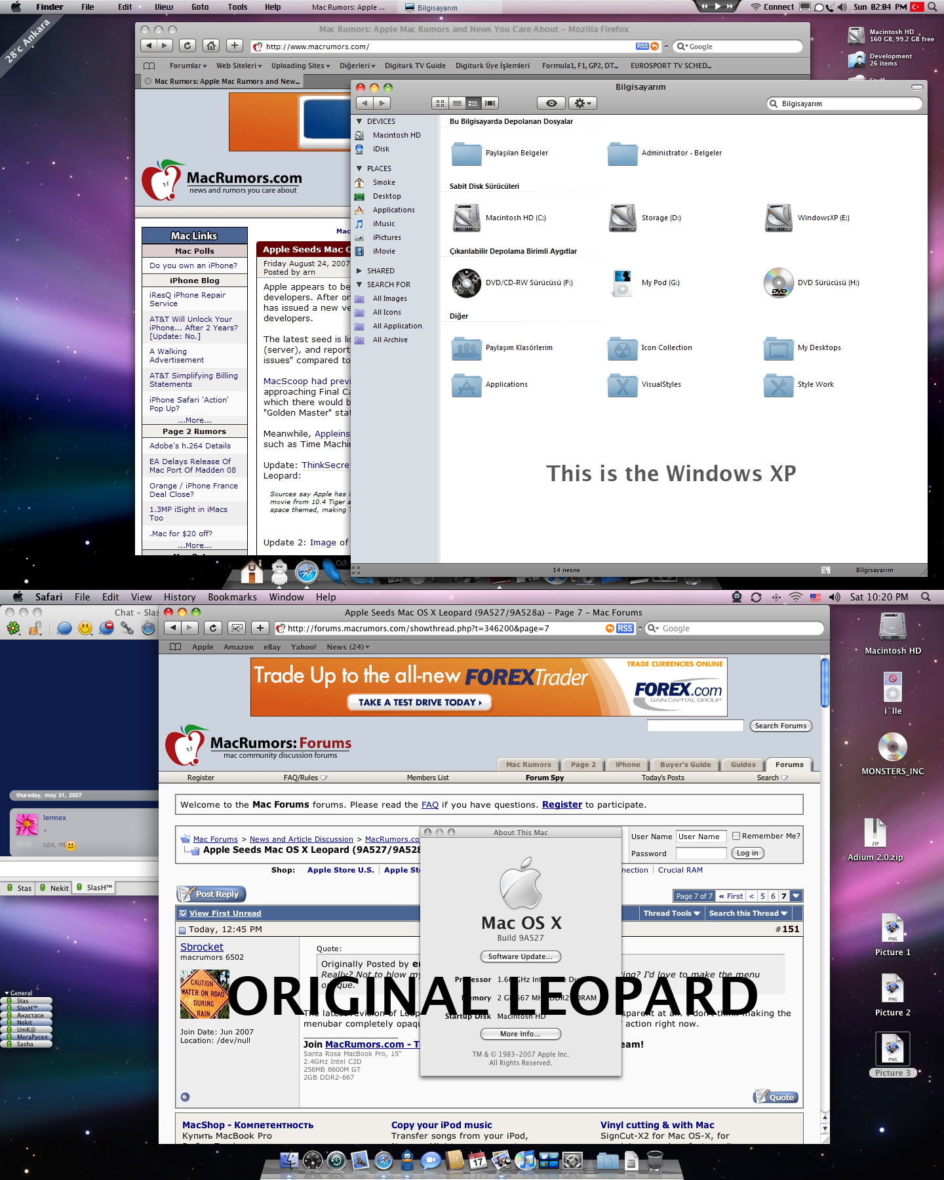
Task: Click RSS icon in macrumors.com address bar
Action: point(642,47)
